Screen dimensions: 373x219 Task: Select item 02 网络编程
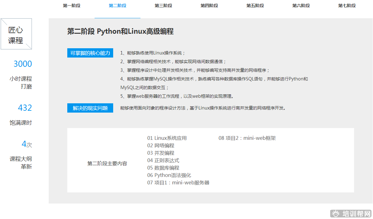(161, 146)
